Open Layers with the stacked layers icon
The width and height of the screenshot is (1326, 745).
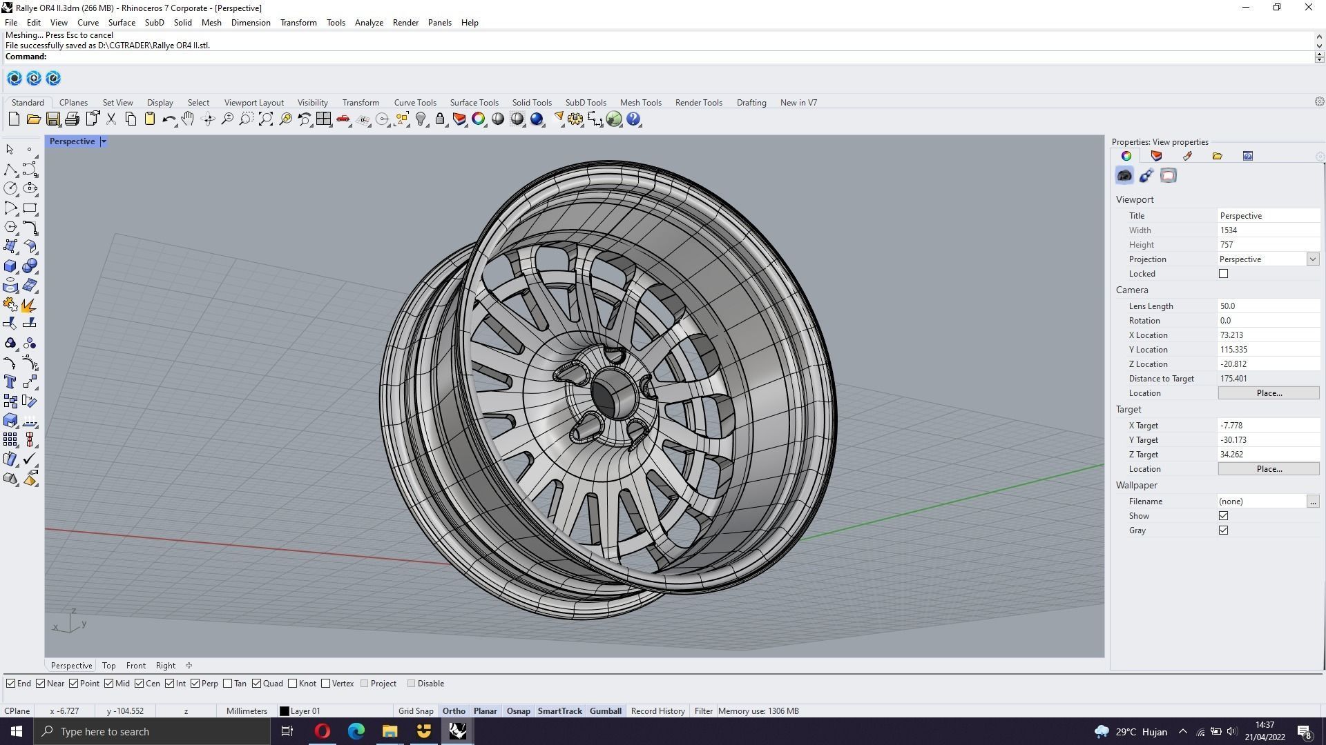coord(459,119)
